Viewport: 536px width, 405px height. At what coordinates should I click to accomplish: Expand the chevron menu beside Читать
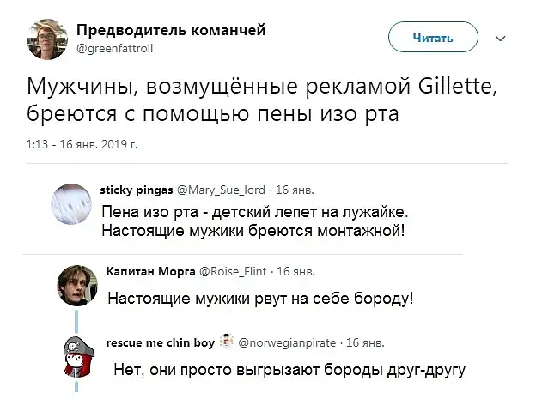point(502,39)
